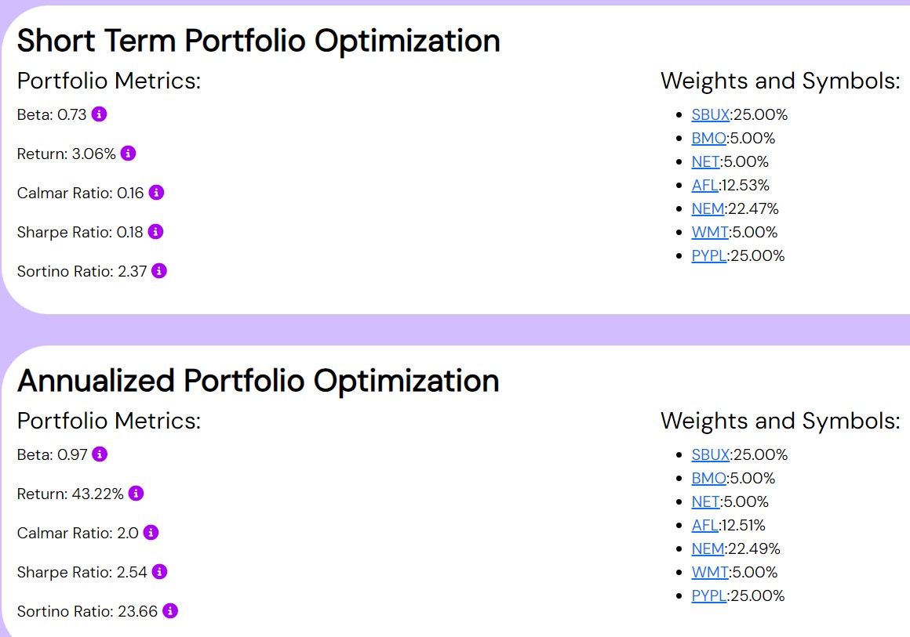Open the NEM link with 22.47% weight

[x=708, y=209]
